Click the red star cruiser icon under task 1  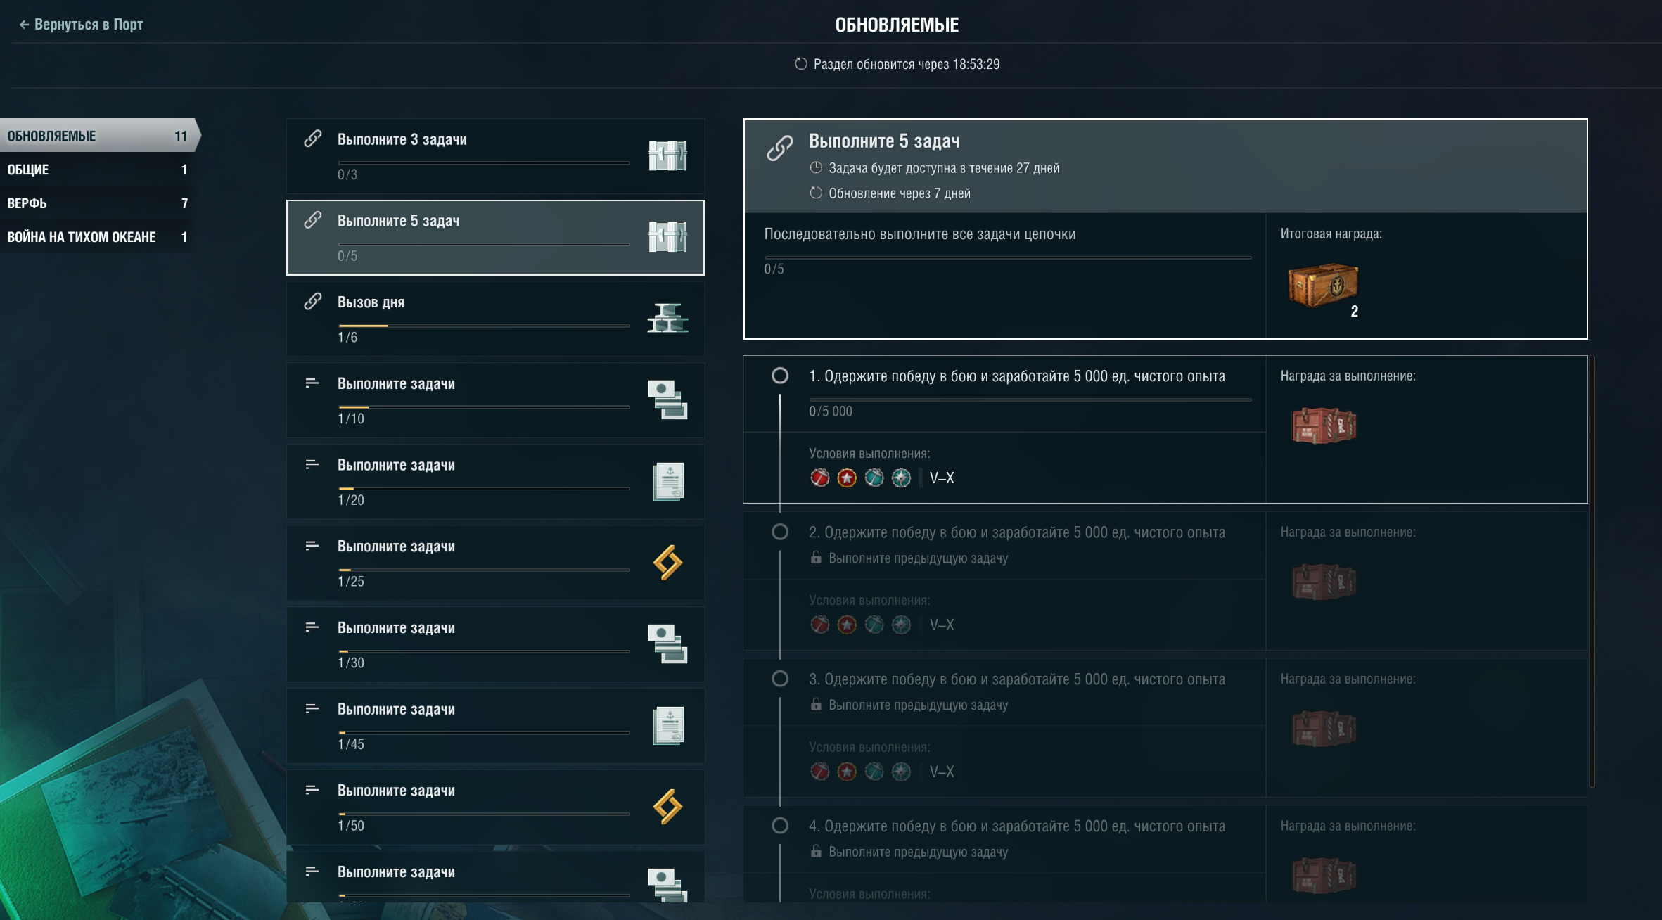coord(847,478)
